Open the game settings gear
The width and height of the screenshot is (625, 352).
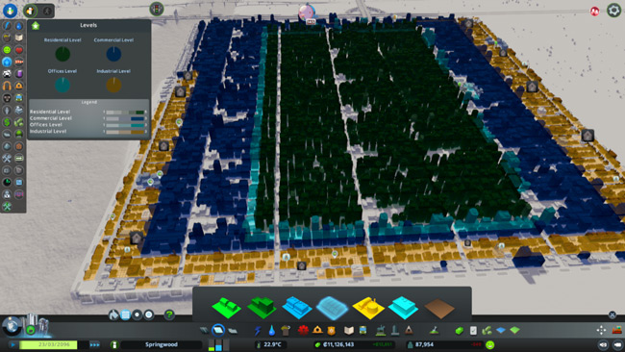point(613,11)
